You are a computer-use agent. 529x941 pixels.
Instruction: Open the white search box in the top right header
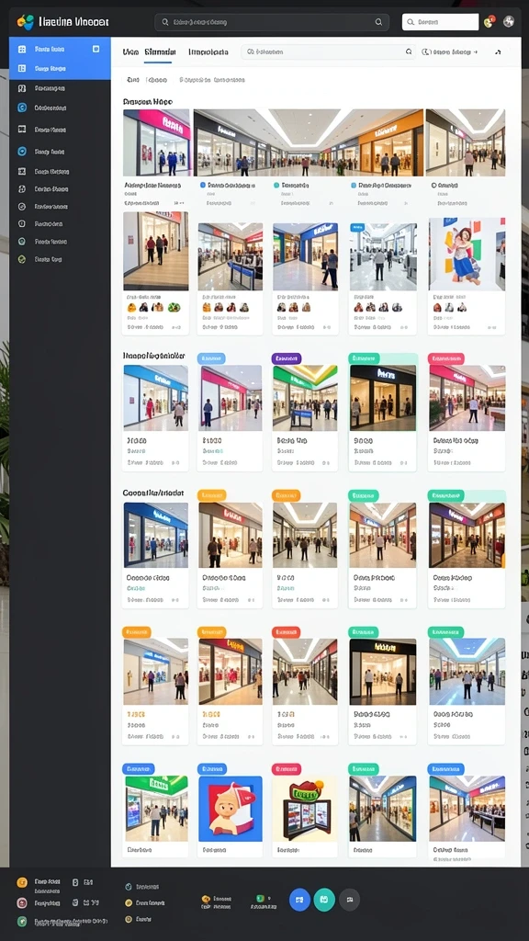tap(440, 22)
